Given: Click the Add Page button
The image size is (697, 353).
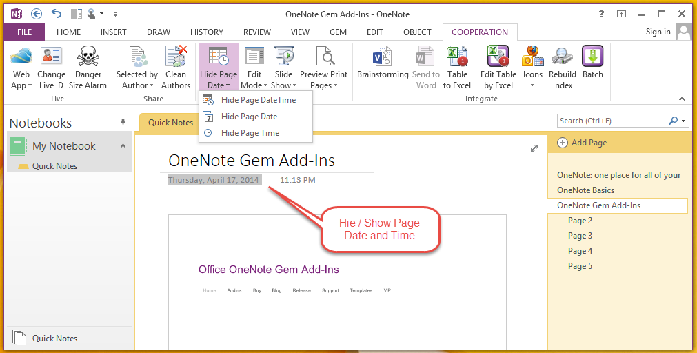Looking at the screenshot, I should tap(583, 143).
